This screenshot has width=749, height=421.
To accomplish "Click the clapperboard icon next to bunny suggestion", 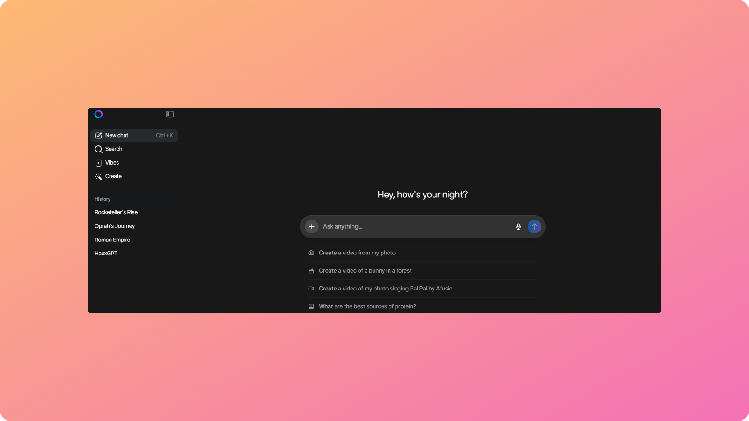I will pyautogui.click(x=311, y=270).
